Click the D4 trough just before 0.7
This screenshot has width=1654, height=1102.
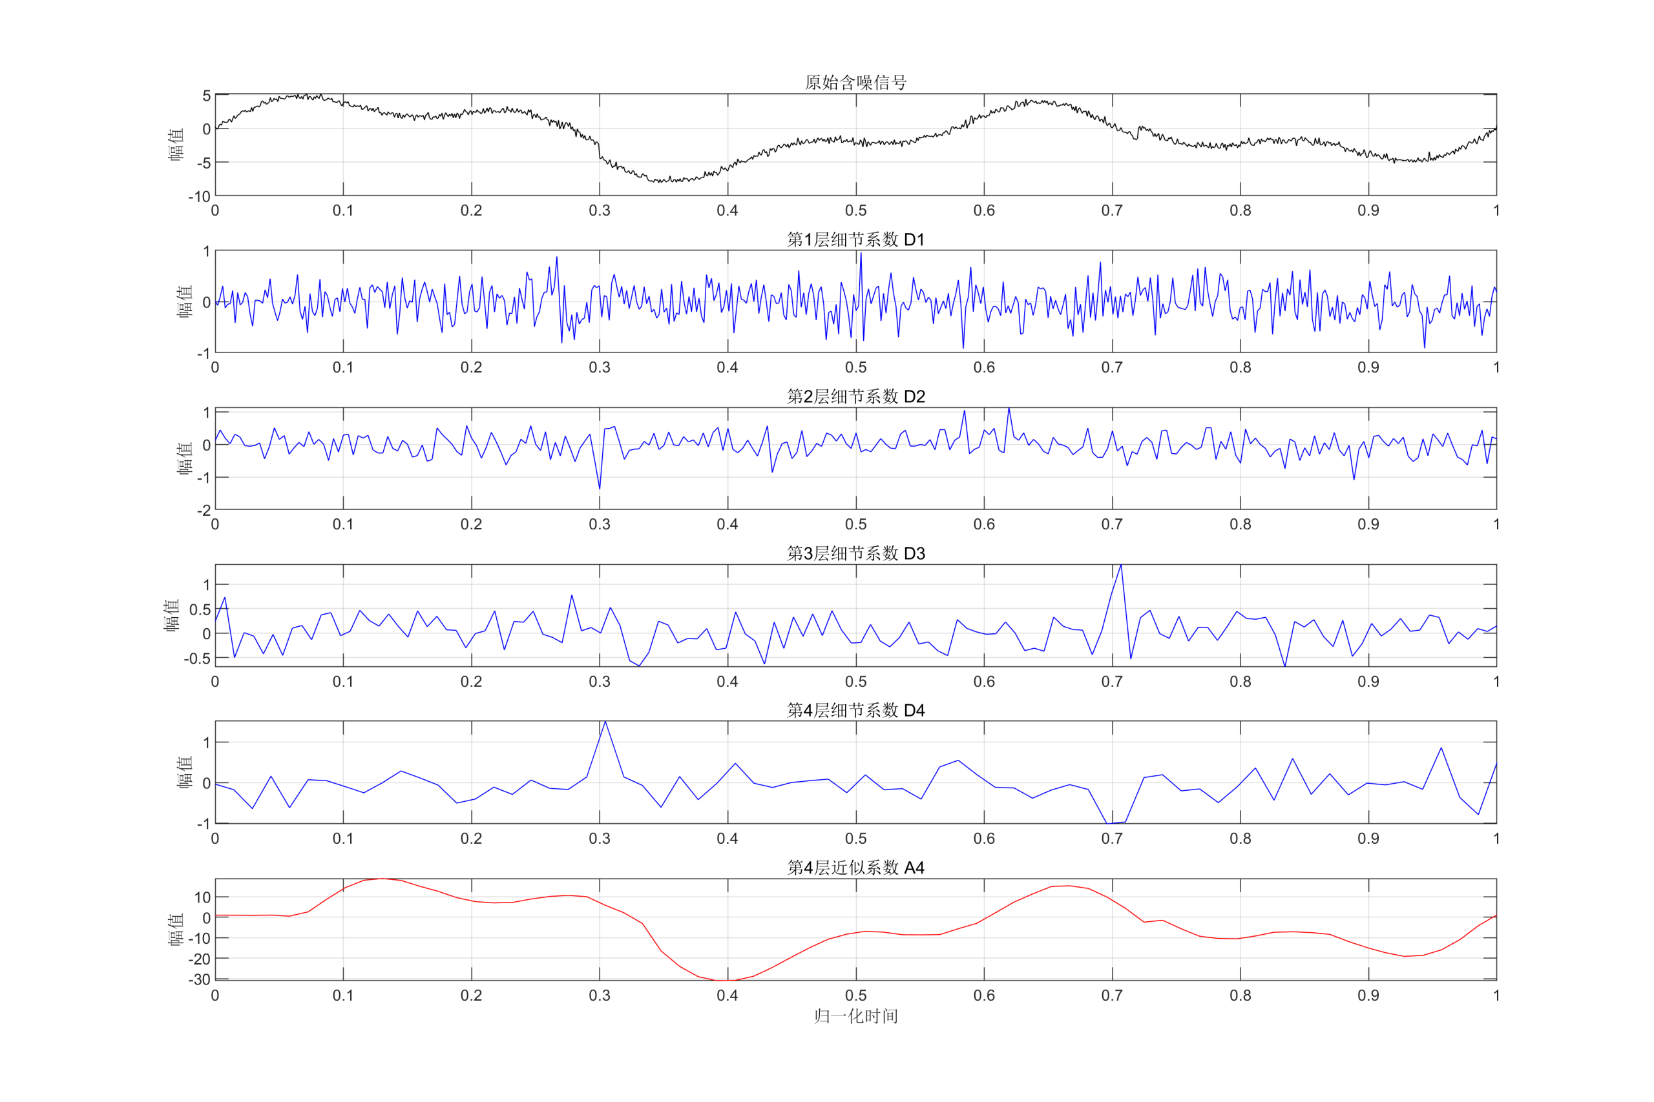tap(1108, 823)
